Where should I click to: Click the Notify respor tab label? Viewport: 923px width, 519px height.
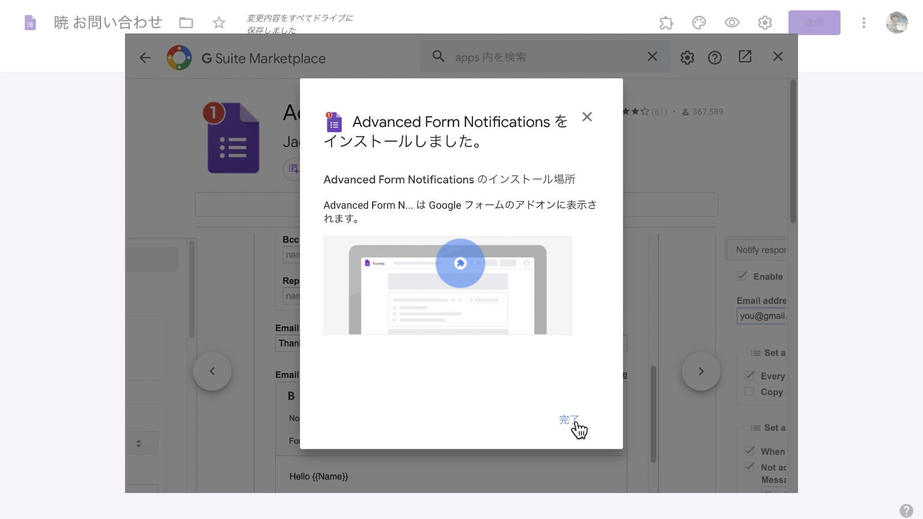(761, 250)
